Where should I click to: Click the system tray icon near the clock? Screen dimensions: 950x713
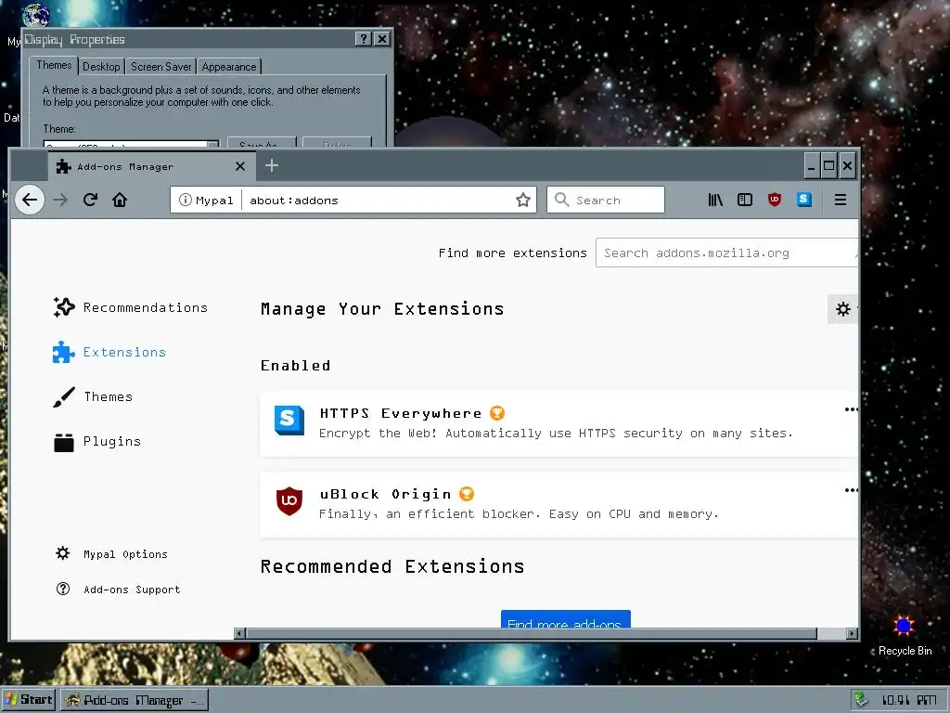tap(861, 700)
